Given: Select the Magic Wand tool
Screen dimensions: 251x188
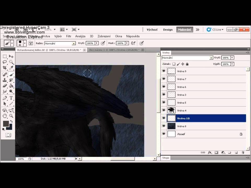Looking at the screenshot, I should (x=11, y=62).
